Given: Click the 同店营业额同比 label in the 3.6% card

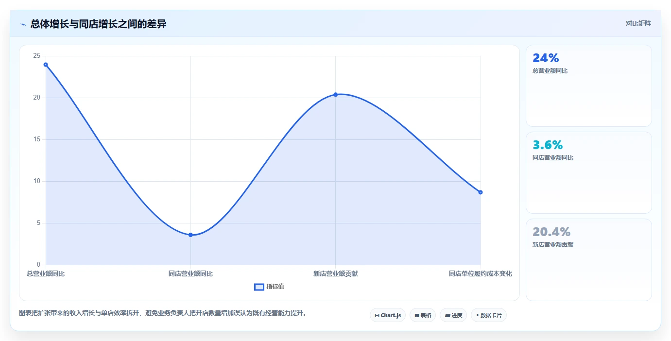Looking at the screenshot, I should 553,158.
